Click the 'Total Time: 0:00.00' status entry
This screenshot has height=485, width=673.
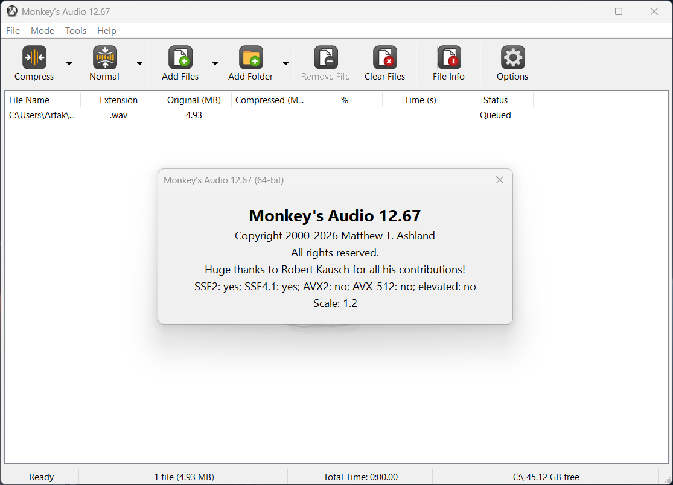coord(360,477)
